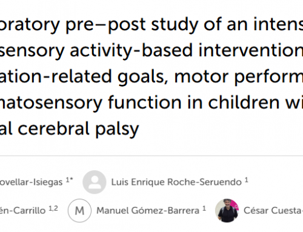The height and width of the screenshot is (232, 303).
Task: Click the words 'cerebral palsy' in the title
Action: [x=78, y=129]
